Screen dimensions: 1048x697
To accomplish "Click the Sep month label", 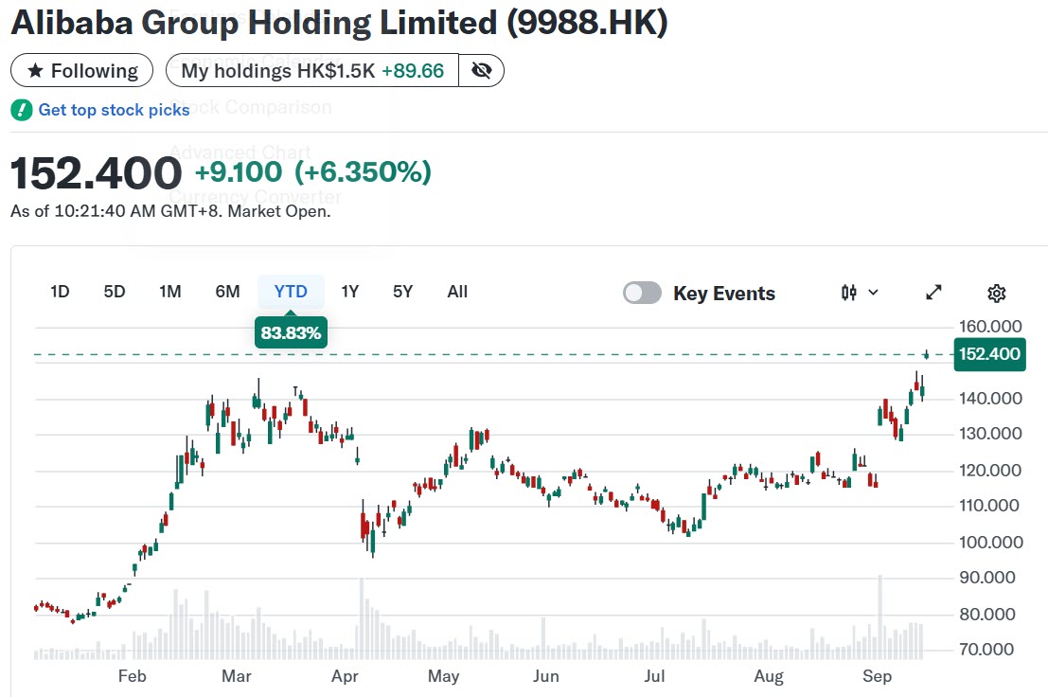I will [x=877, y=676].
